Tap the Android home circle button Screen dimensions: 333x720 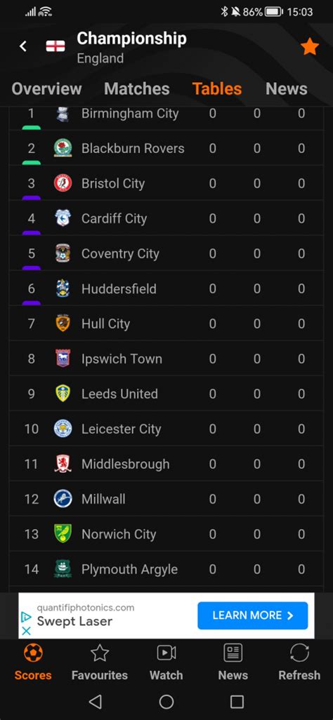(x=166, y=702)
